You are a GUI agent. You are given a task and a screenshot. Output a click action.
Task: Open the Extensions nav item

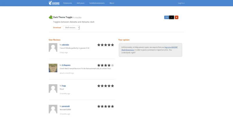click(x=68, y=3)
